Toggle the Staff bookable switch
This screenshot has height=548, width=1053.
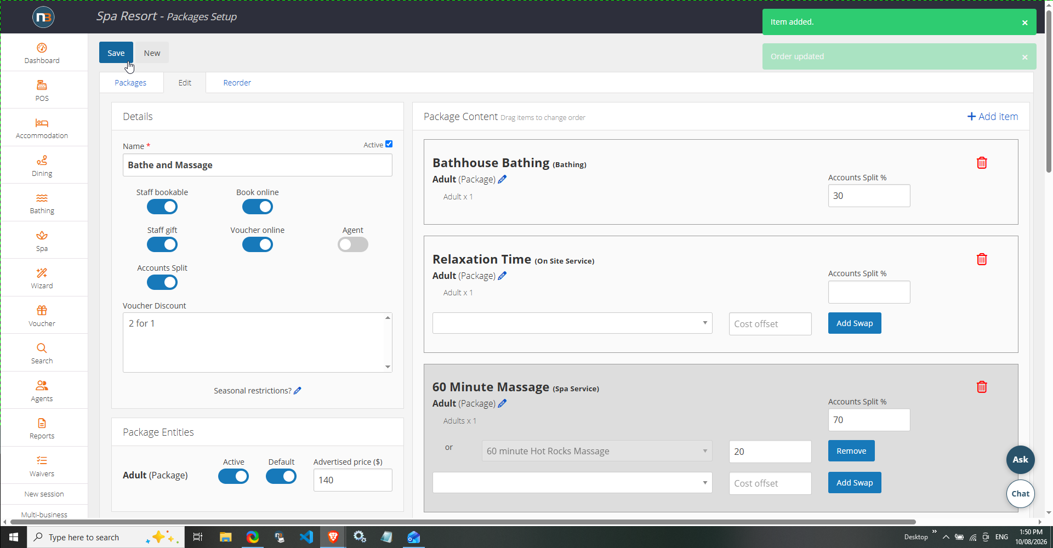[162, 207]
